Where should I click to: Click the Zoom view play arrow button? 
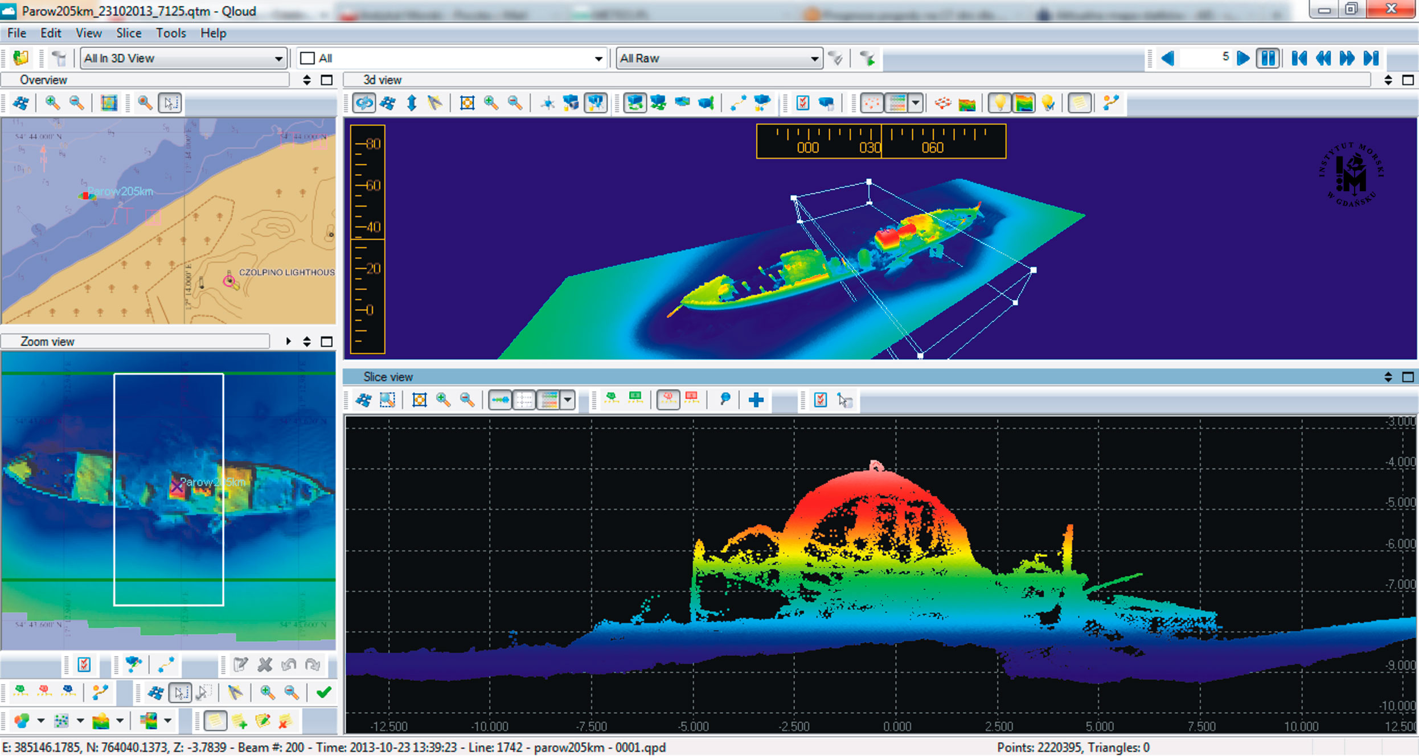coord(289,342)
